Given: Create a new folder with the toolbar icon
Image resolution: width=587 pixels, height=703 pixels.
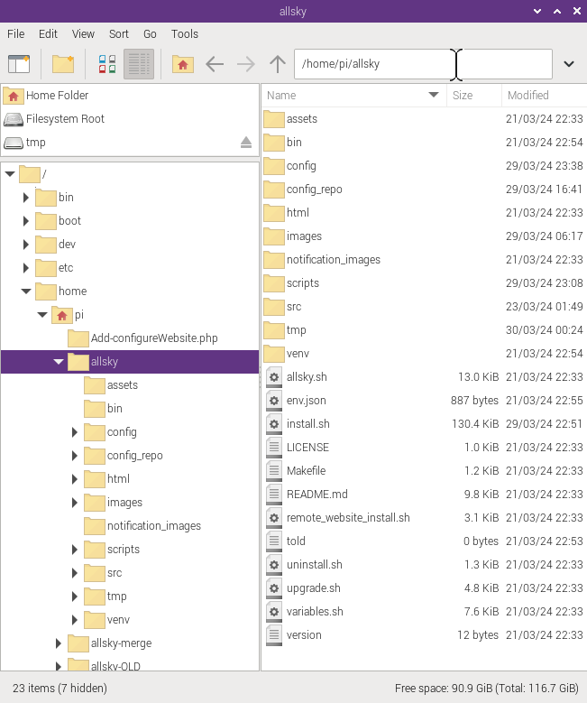Looking at the screenshot, I should 63,64.
